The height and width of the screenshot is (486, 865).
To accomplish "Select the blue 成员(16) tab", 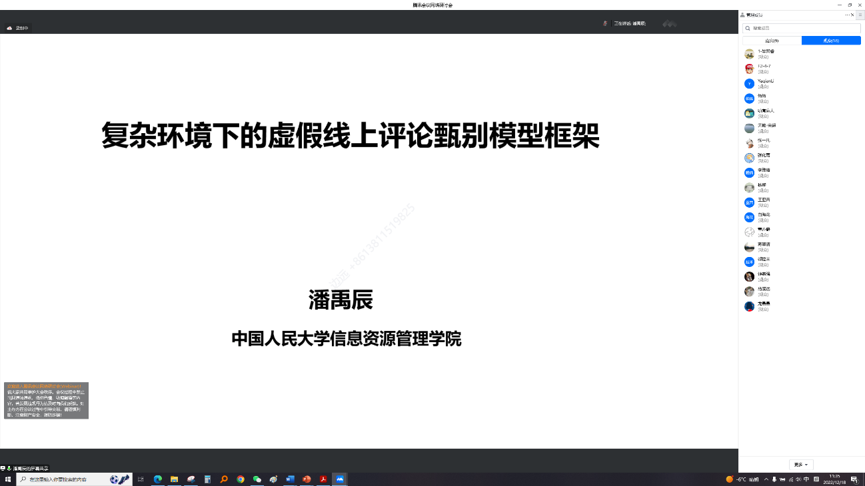I will (831, 41).
